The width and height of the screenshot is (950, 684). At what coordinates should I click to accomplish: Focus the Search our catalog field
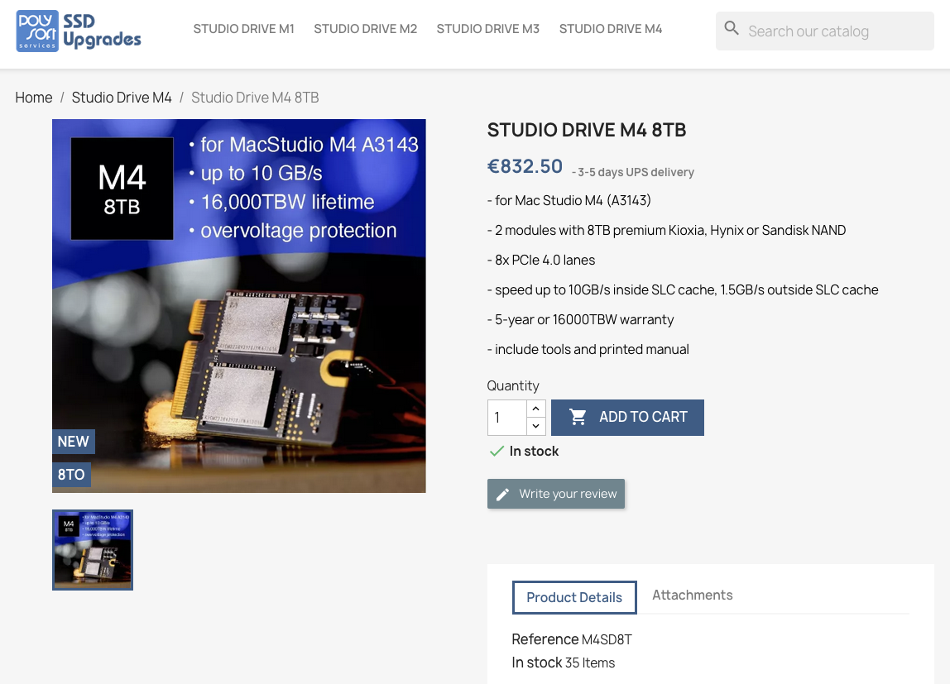pyautogui.click(x=824, y=31)
